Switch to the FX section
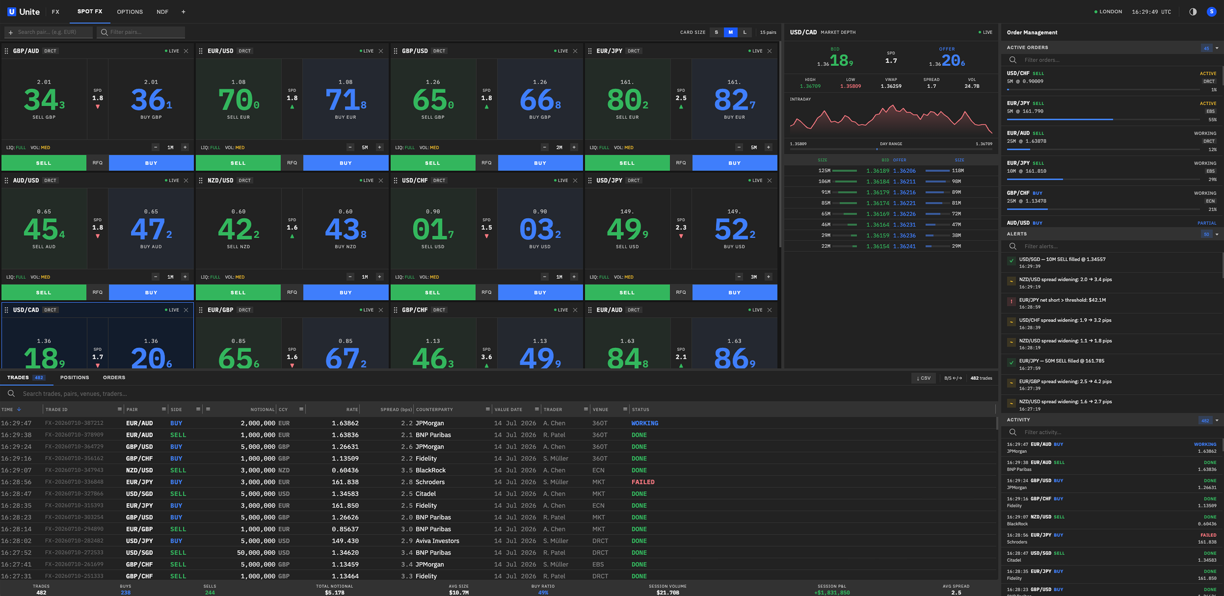The width and height of the screenshot is (1224, 596). point(55,12)
